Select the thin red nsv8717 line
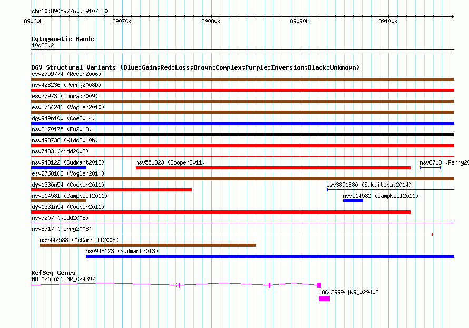The width and height of the screenshot is (469, 328). (232, 234)
